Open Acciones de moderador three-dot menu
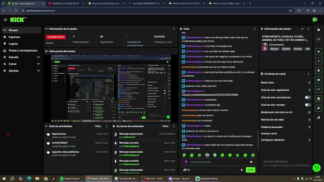324x182 pixels. (x=174, y=126)
